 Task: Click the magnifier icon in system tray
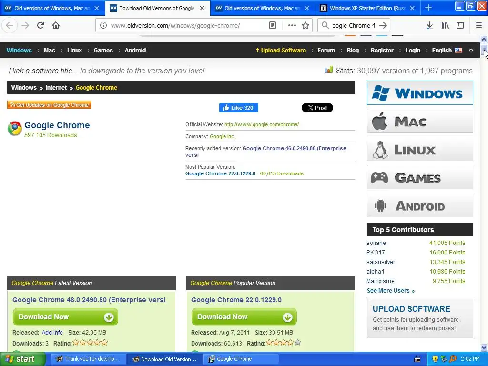(x=453, y=359)
